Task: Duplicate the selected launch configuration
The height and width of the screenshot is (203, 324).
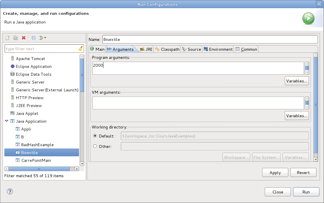Action: 15,38
